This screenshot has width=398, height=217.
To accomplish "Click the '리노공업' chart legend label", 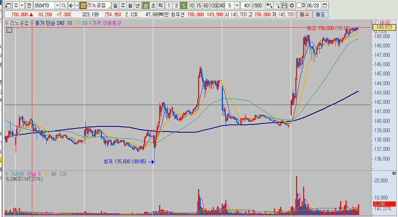I will pyautogui.click(x=19, y=23).
